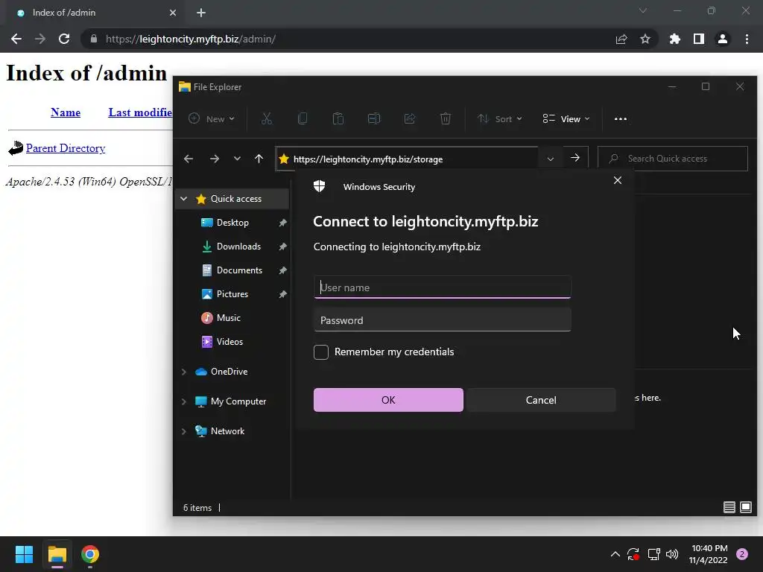Bookmark this page with the star icon

645,39
